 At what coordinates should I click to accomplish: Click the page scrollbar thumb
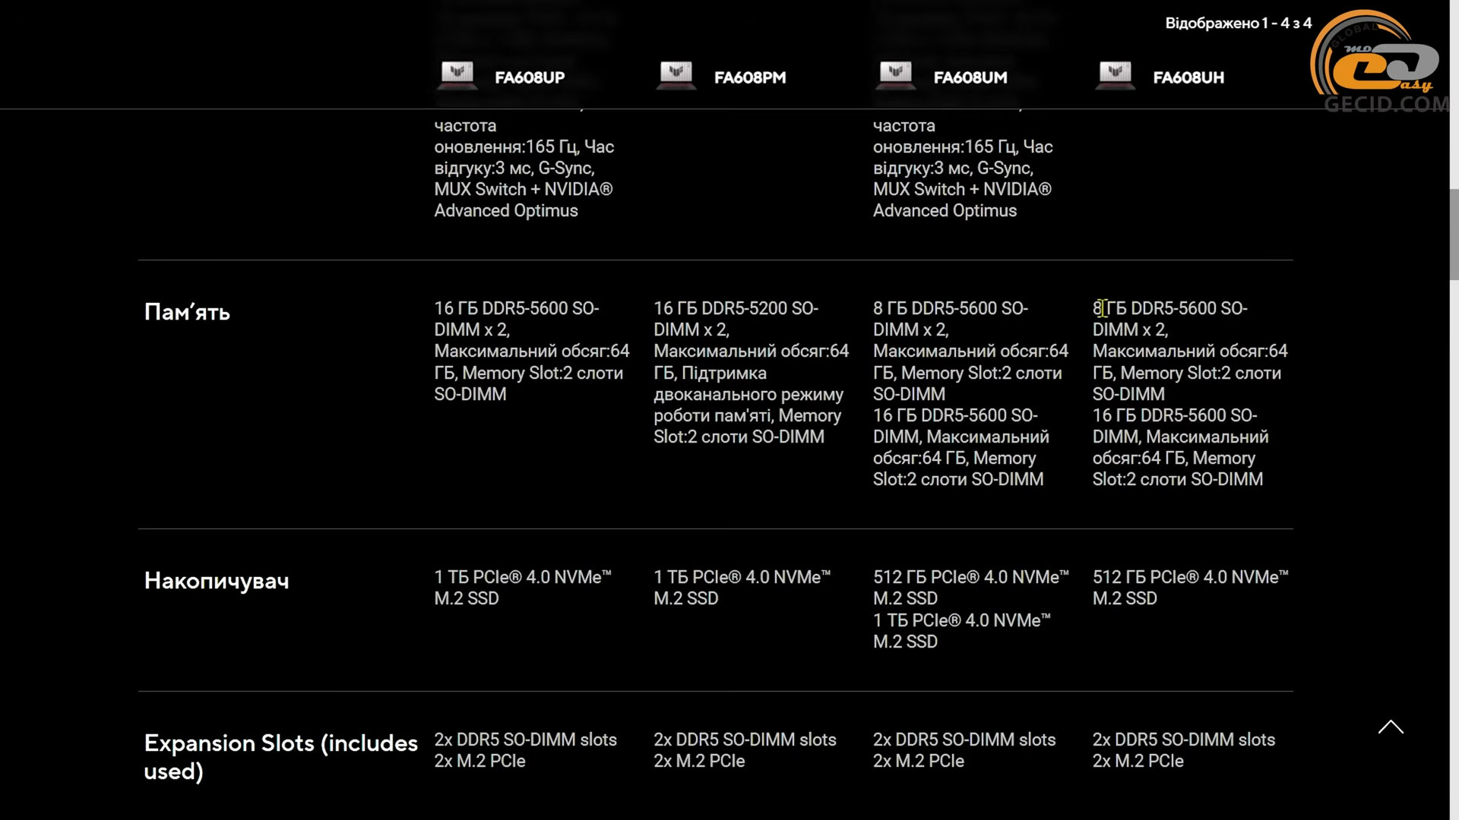point(1454,234)
